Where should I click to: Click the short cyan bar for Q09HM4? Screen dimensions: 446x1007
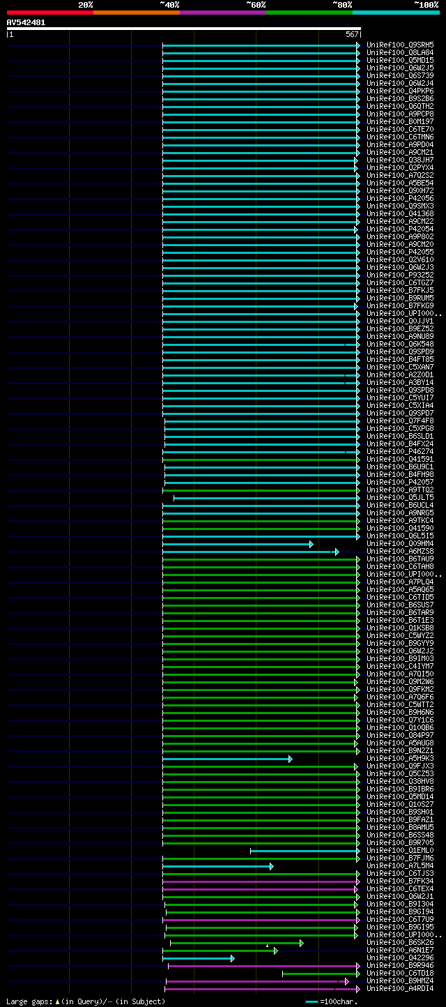(x=238, y=544)
